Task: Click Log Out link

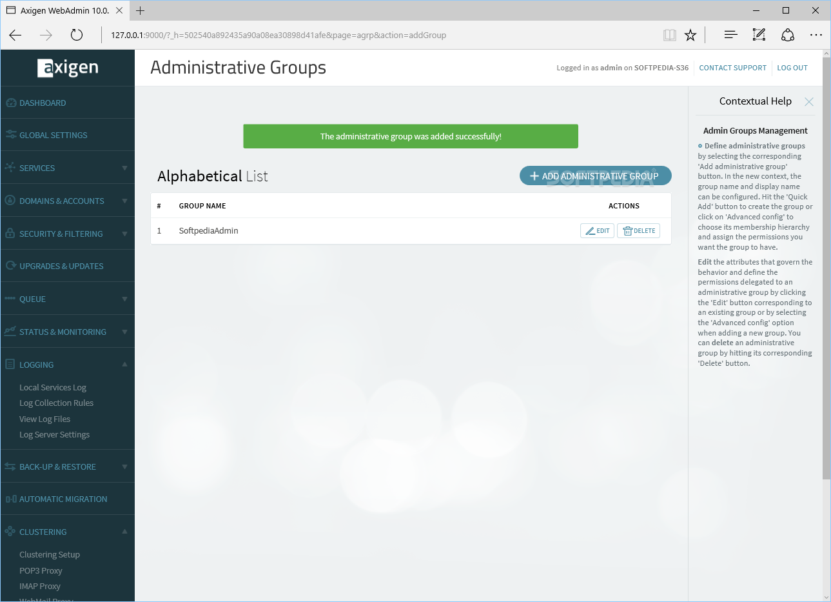Action: click(792, 68)
